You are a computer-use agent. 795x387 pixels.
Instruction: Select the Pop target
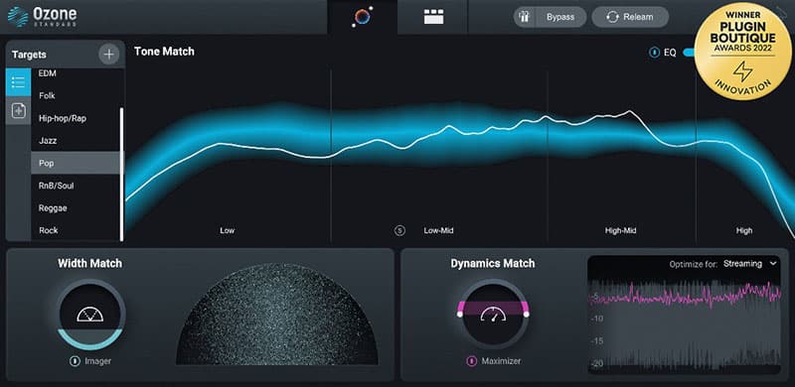pos(76,163)
